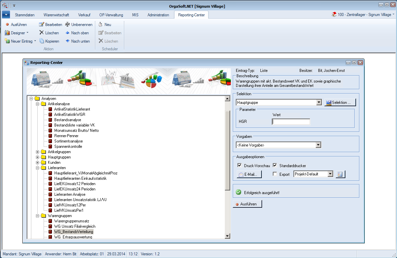Click the Löschen icon in Aktion group
397x258 pixels.
[42, 33]
